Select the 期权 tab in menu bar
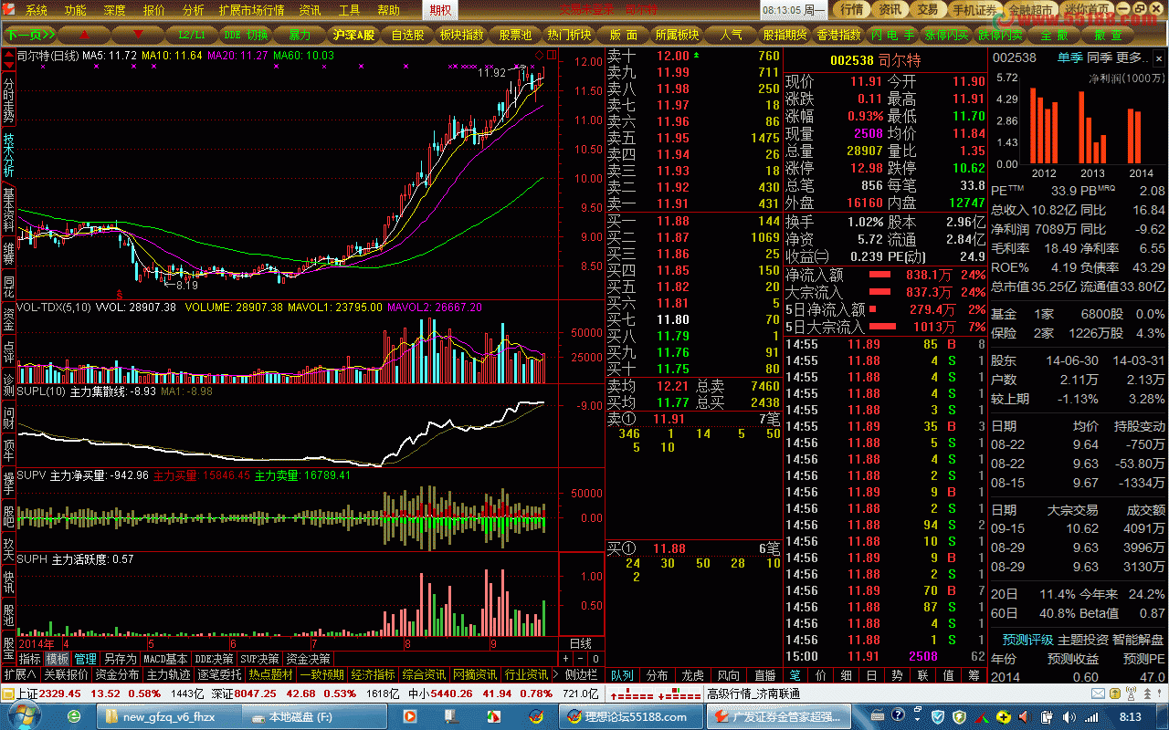 [440, 10]
